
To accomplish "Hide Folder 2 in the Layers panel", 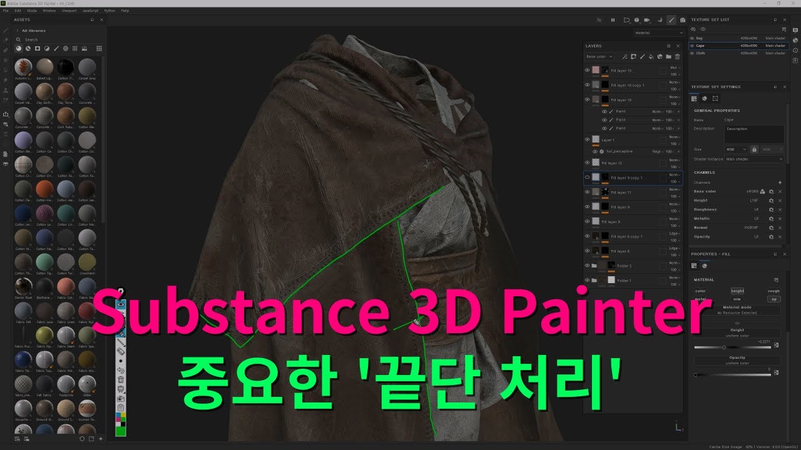I will coord(587,266).
